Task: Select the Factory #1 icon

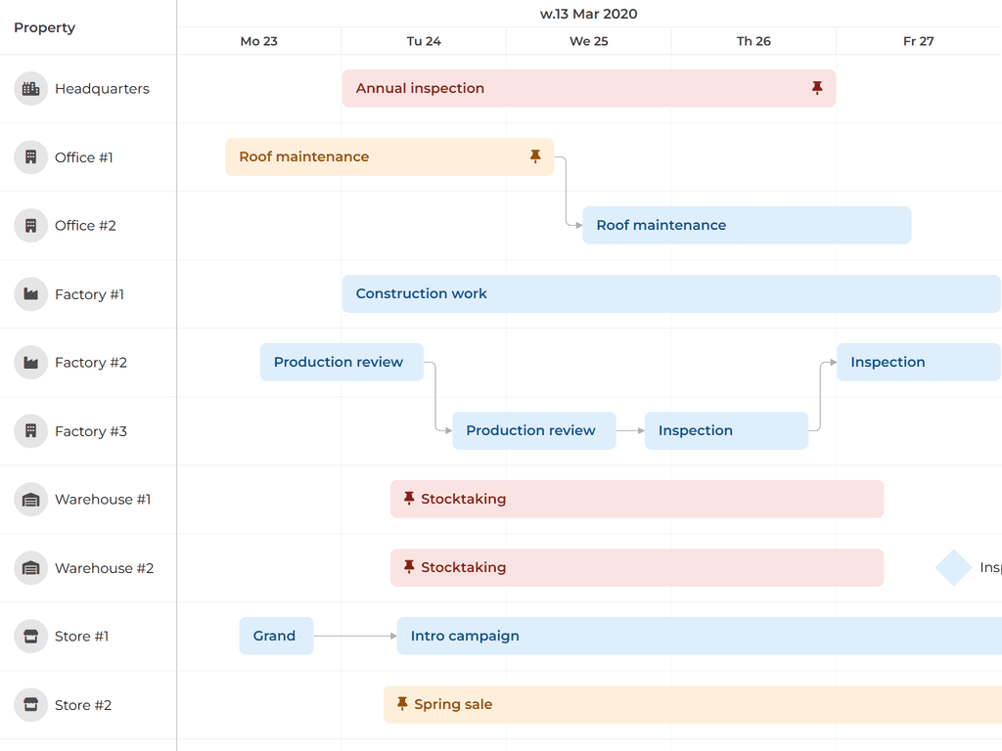Action: coord(30,293)
